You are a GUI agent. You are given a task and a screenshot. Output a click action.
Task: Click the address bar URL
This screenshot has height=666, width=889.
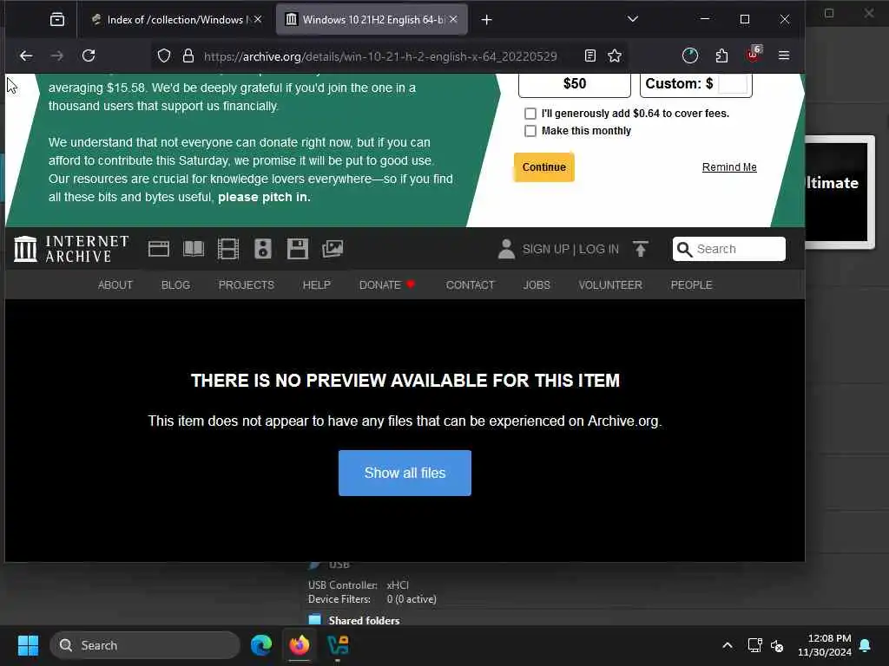[380, 56]
